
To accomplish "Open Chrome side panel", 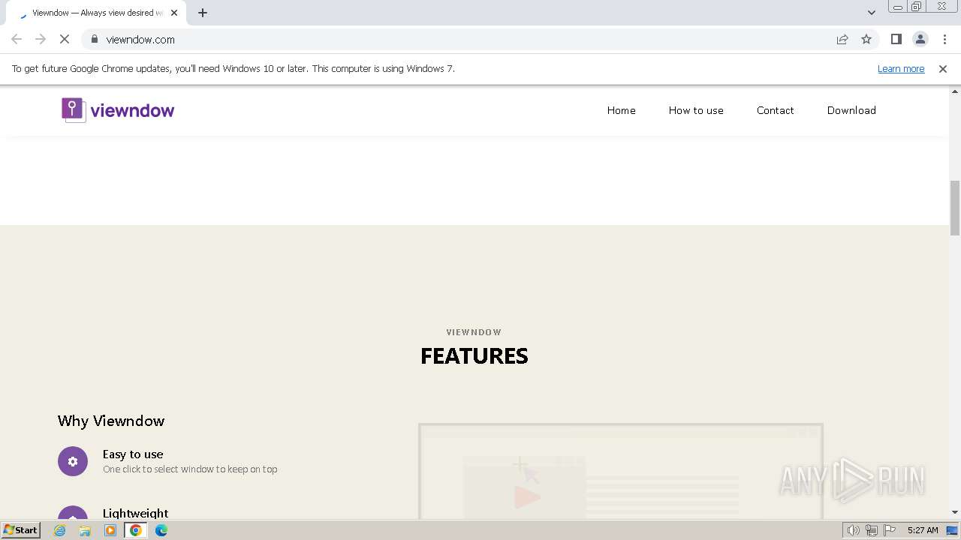I will (896, 39).
